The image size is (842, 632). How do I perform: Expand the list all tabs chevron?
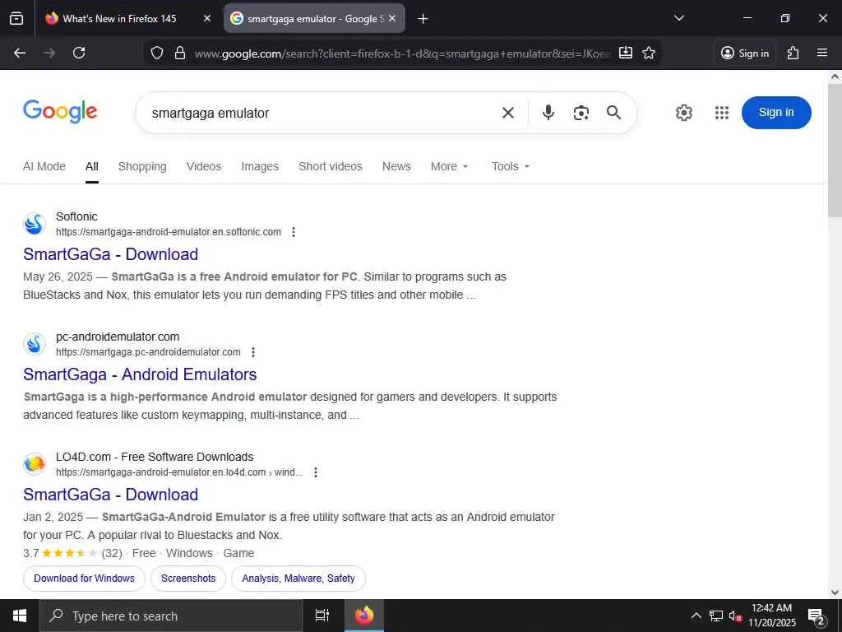678,18
